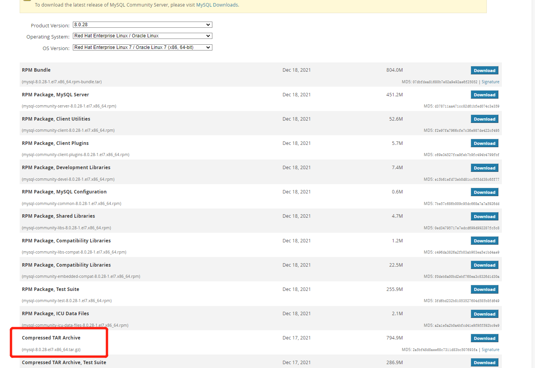Select the RPM Bundle date Dec 18, 2021
Image resolution: width=535 pixels, height=368 pixels.
[x=296, y=70]
